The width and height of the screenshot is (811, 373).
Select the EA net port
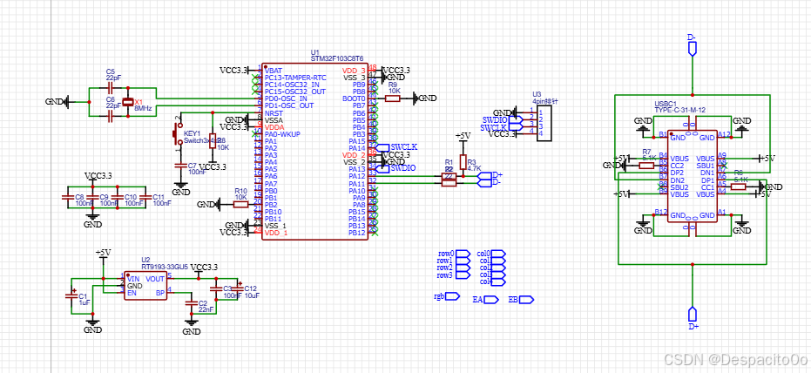click(x=491, y=299)
